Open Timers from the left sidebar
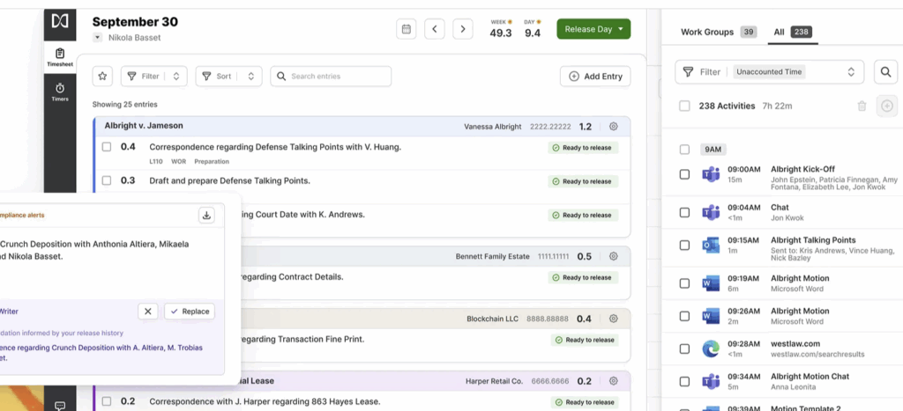903x411 pixels. (x=60, y=92)
